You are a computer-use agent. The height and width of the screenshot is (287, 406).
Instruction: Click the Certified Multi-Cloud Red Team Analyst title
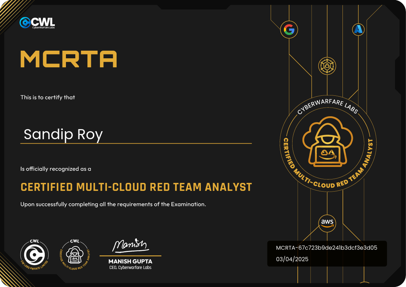click(x=136, y=187)
